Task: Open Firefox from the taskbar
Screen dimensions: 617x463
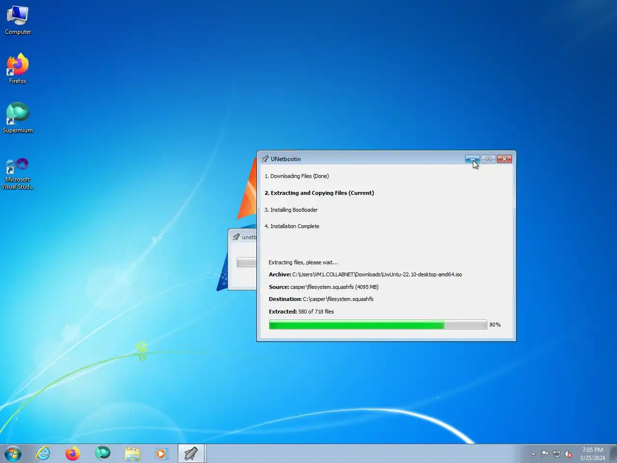Action: (73, 454)
